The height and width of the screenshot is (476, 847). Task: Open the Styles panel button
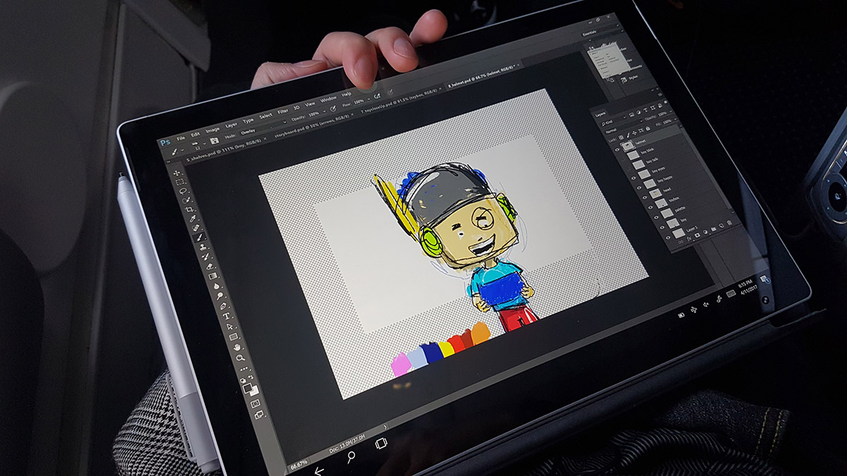tap(629, 78)
